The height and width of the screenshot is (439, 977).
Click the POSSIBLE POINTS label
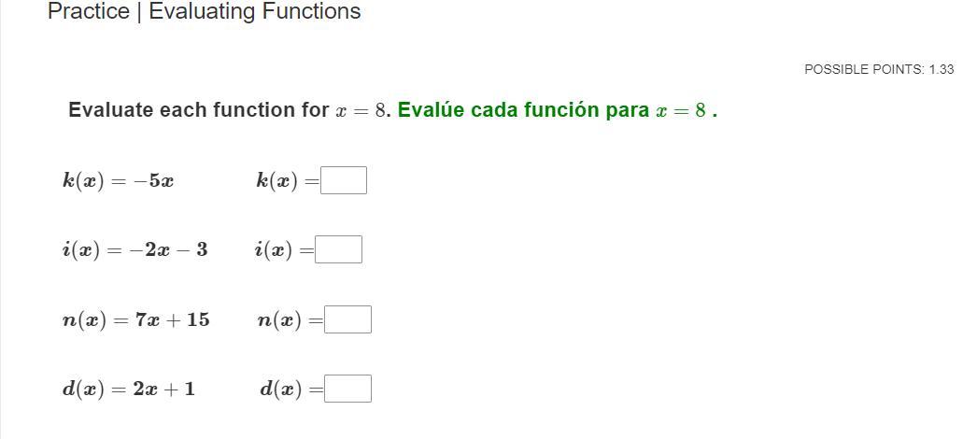click(x=864, y=69)
